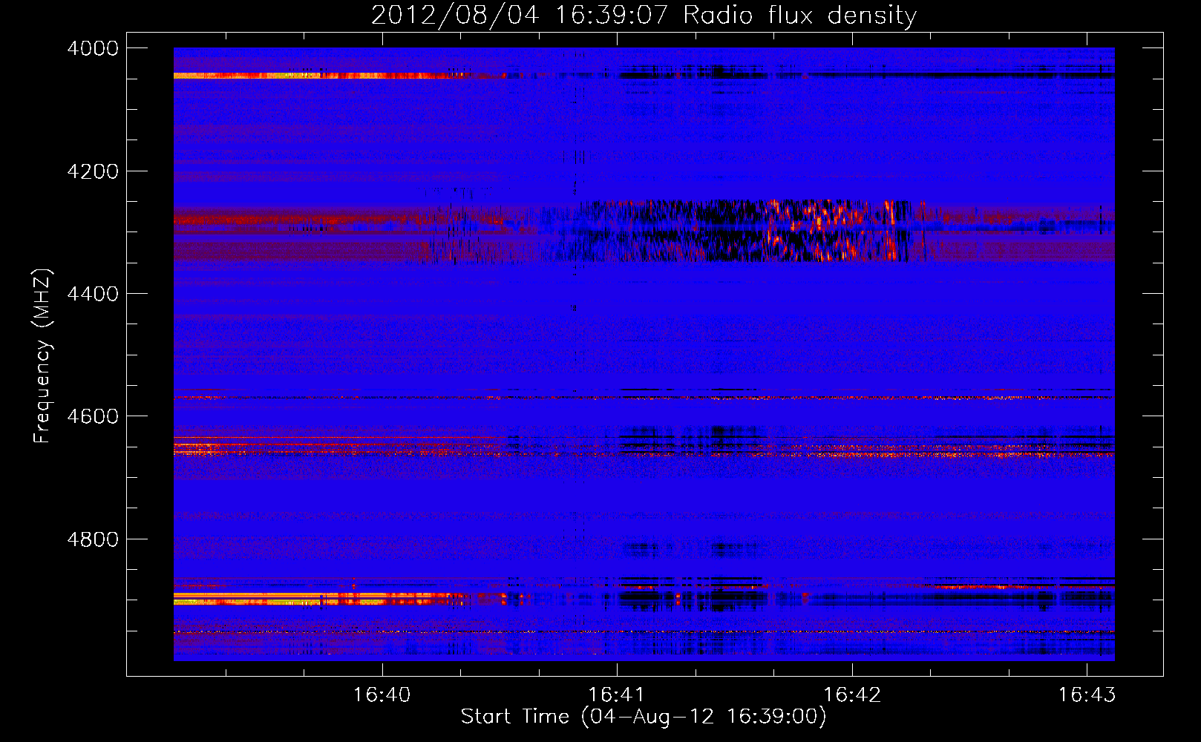Click the 16:40 time tick label

point(382,695)
